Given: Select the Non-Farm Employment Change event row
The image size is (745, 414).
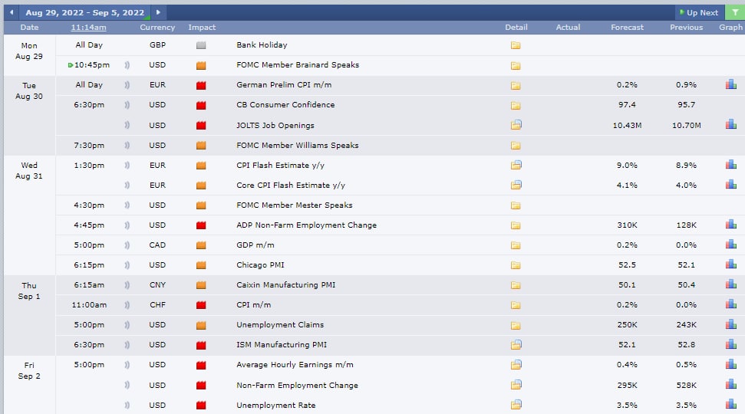Looking at the screenshot, I should point(297,385).
